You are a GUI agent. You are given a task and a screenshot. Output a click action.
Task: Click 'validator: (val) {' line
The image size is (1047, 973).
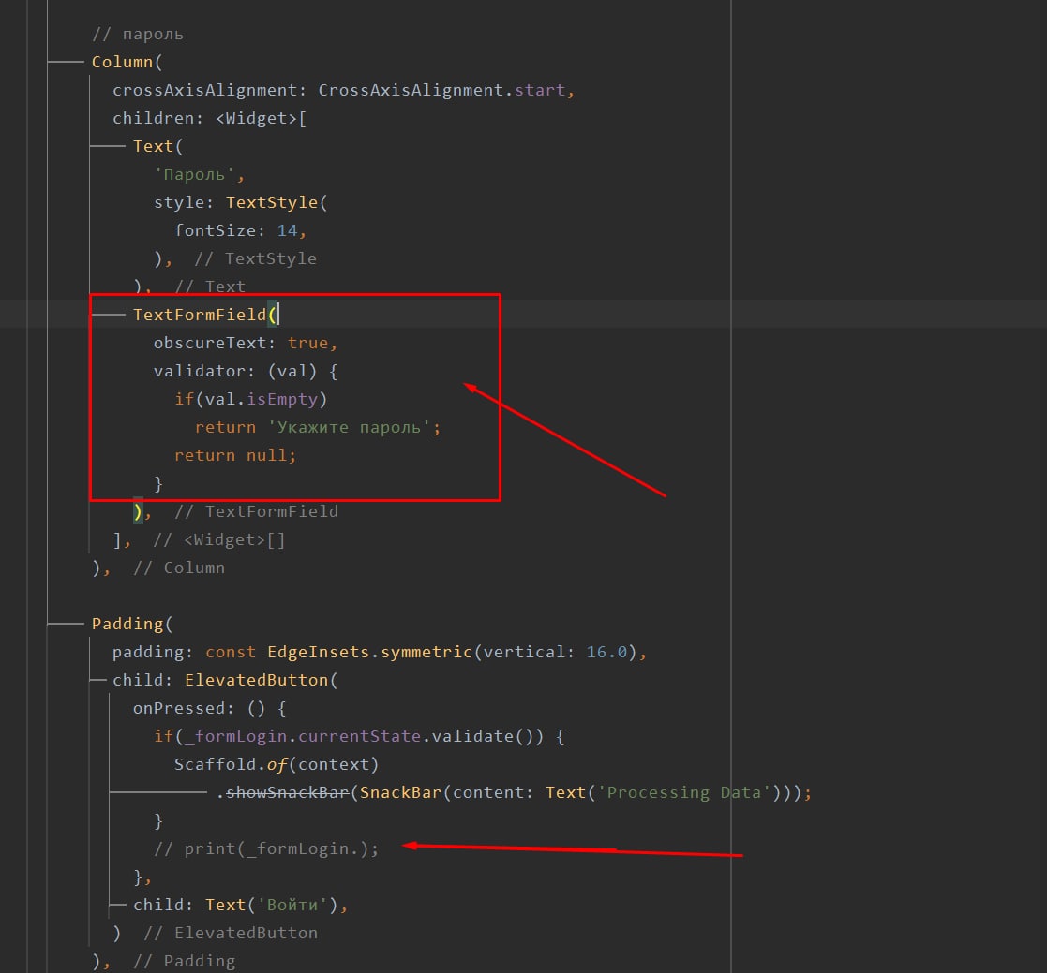tap(246, 371)
